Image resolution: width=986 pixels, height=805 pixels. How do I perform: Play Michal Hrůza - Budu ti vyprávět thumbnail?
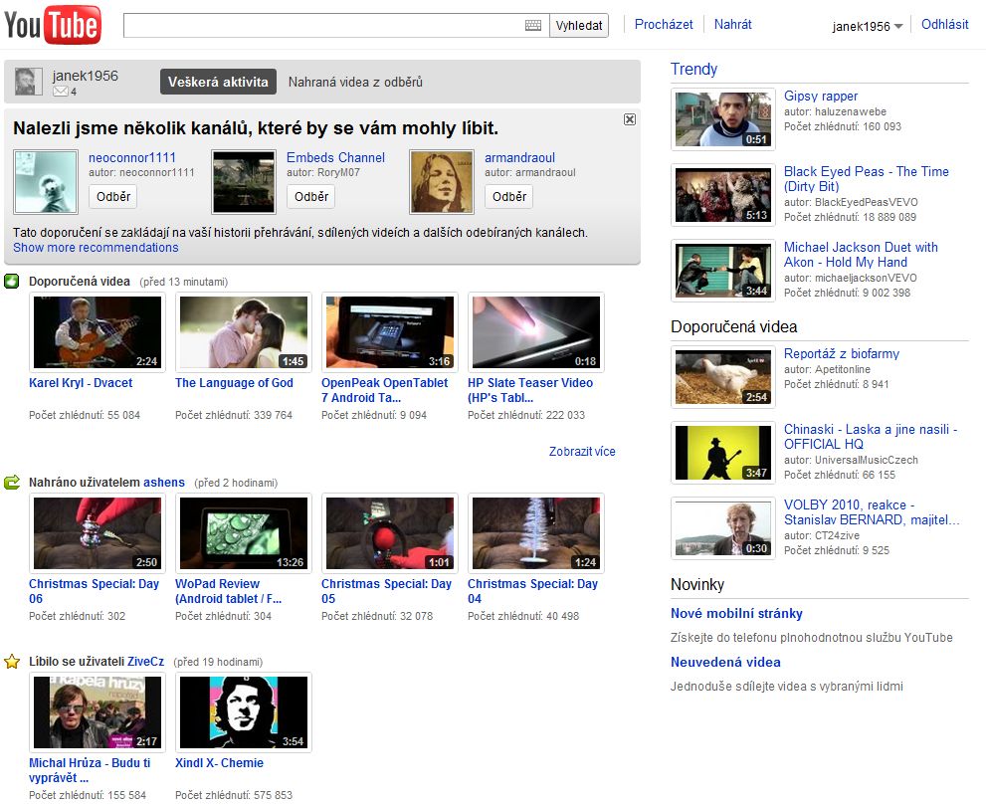pos(98,712)
